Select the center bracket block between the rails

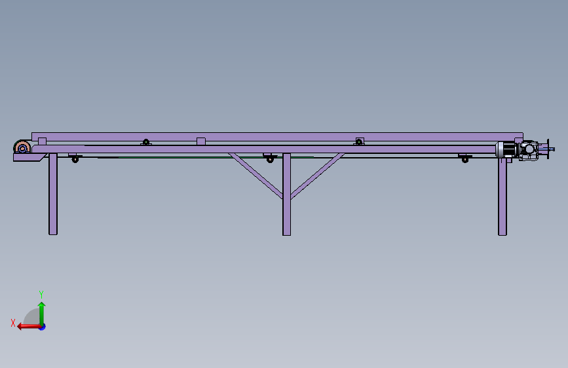click(x=201, y=141)
